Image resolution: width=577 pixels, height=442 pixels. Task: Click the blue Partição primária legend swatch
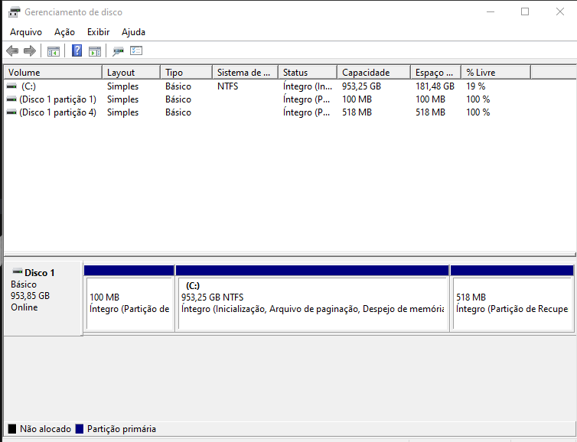(79, 429)
